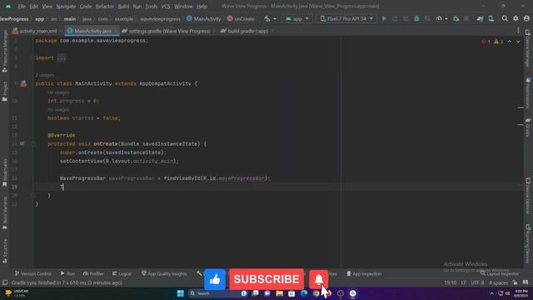
Task: Open the Profiler tool window
Action: 93,273
